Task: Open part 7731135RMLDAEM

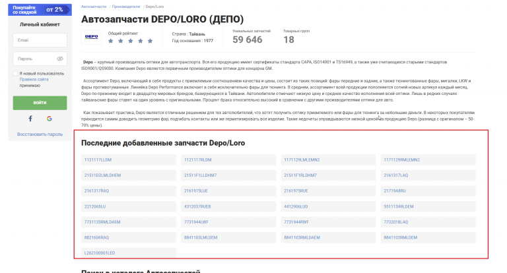Action: click(x=129, y=222)
